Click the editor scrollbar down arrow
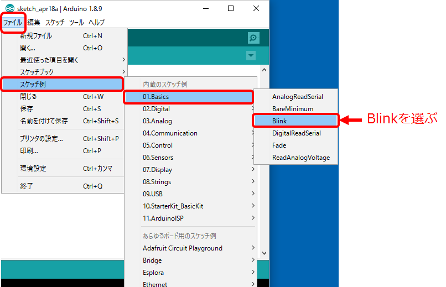The width and height of the screenshot is (446, 287). coord(265,253)
